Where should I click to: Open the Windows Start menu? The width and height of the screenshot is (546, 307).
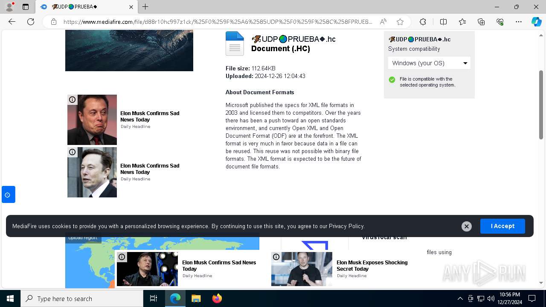[10, 298]
